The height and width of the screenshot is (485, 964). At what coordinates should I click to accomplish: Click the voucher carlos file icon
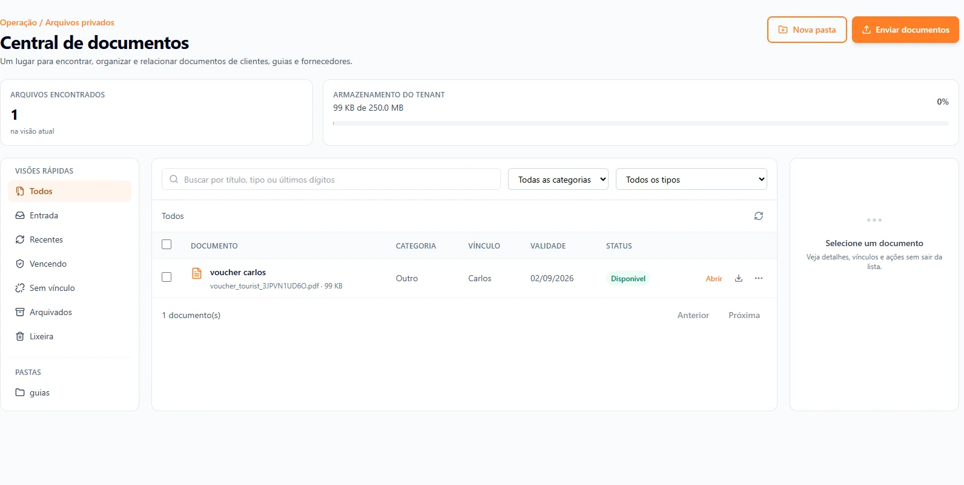click(x=197, y=273)
